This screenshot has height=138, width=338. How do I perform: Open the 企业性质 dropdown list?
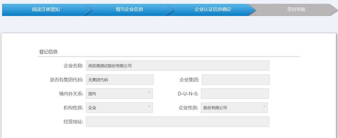click(x=234, y=107)
